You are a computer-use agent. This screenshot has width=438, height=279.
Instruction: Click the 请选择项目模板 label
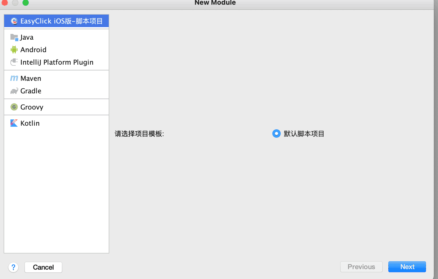tap(139, 134)
